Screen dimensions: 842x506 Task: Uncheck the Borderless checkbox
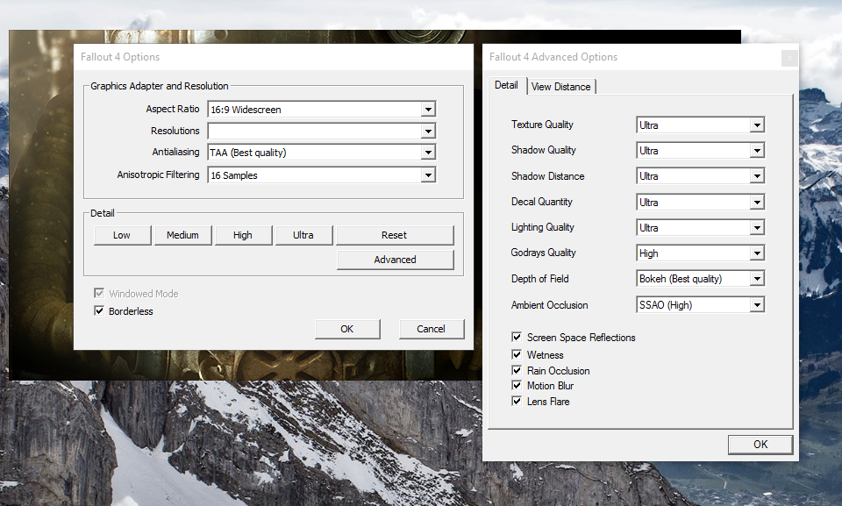coord(99,311)
